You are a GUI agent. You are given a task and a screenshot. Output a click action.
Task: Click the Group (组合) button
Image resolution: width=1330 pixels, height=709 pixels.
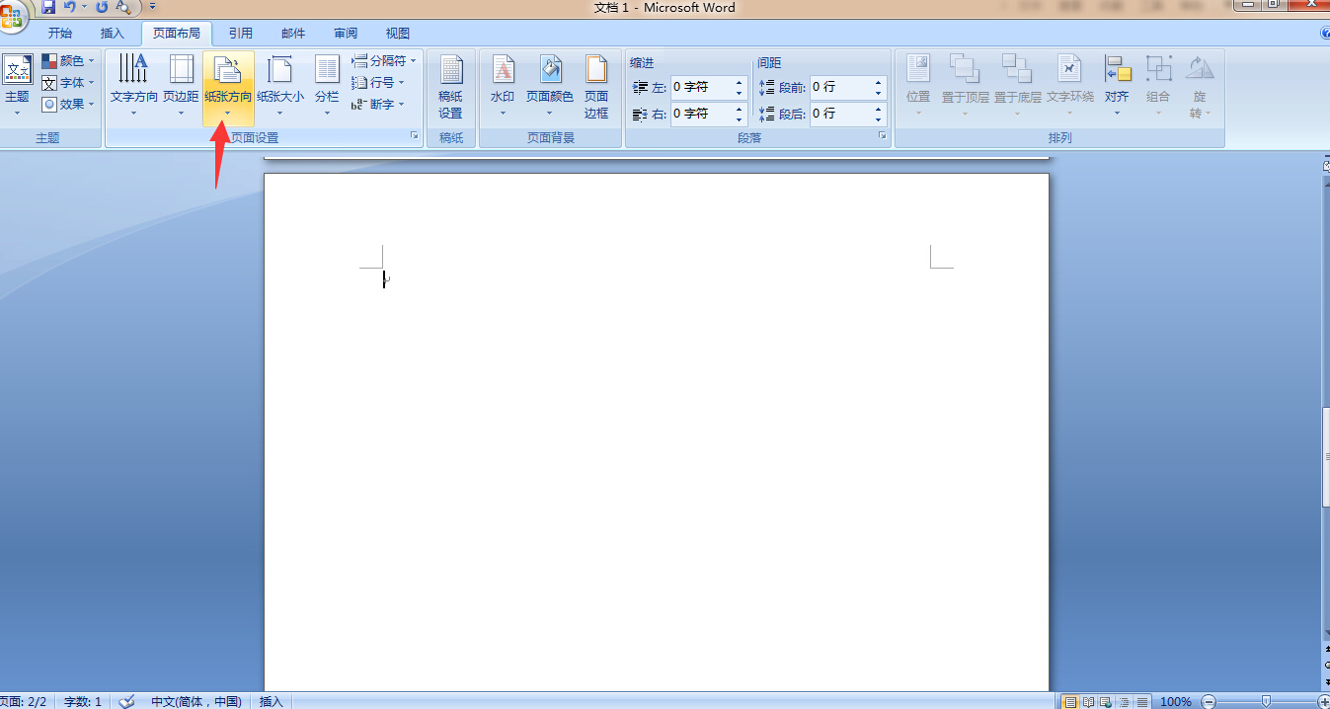[x=1158, y=86]
